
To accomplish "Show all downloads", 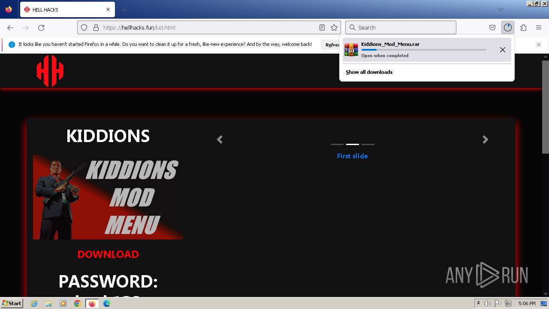I will coord(369,72).
